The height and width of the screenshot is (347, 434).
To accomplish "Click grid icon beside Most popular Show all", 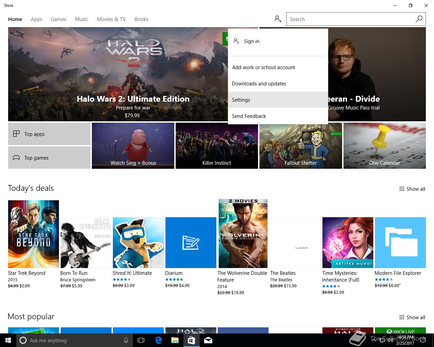I will pyautogui.click(x=402, y=317).
